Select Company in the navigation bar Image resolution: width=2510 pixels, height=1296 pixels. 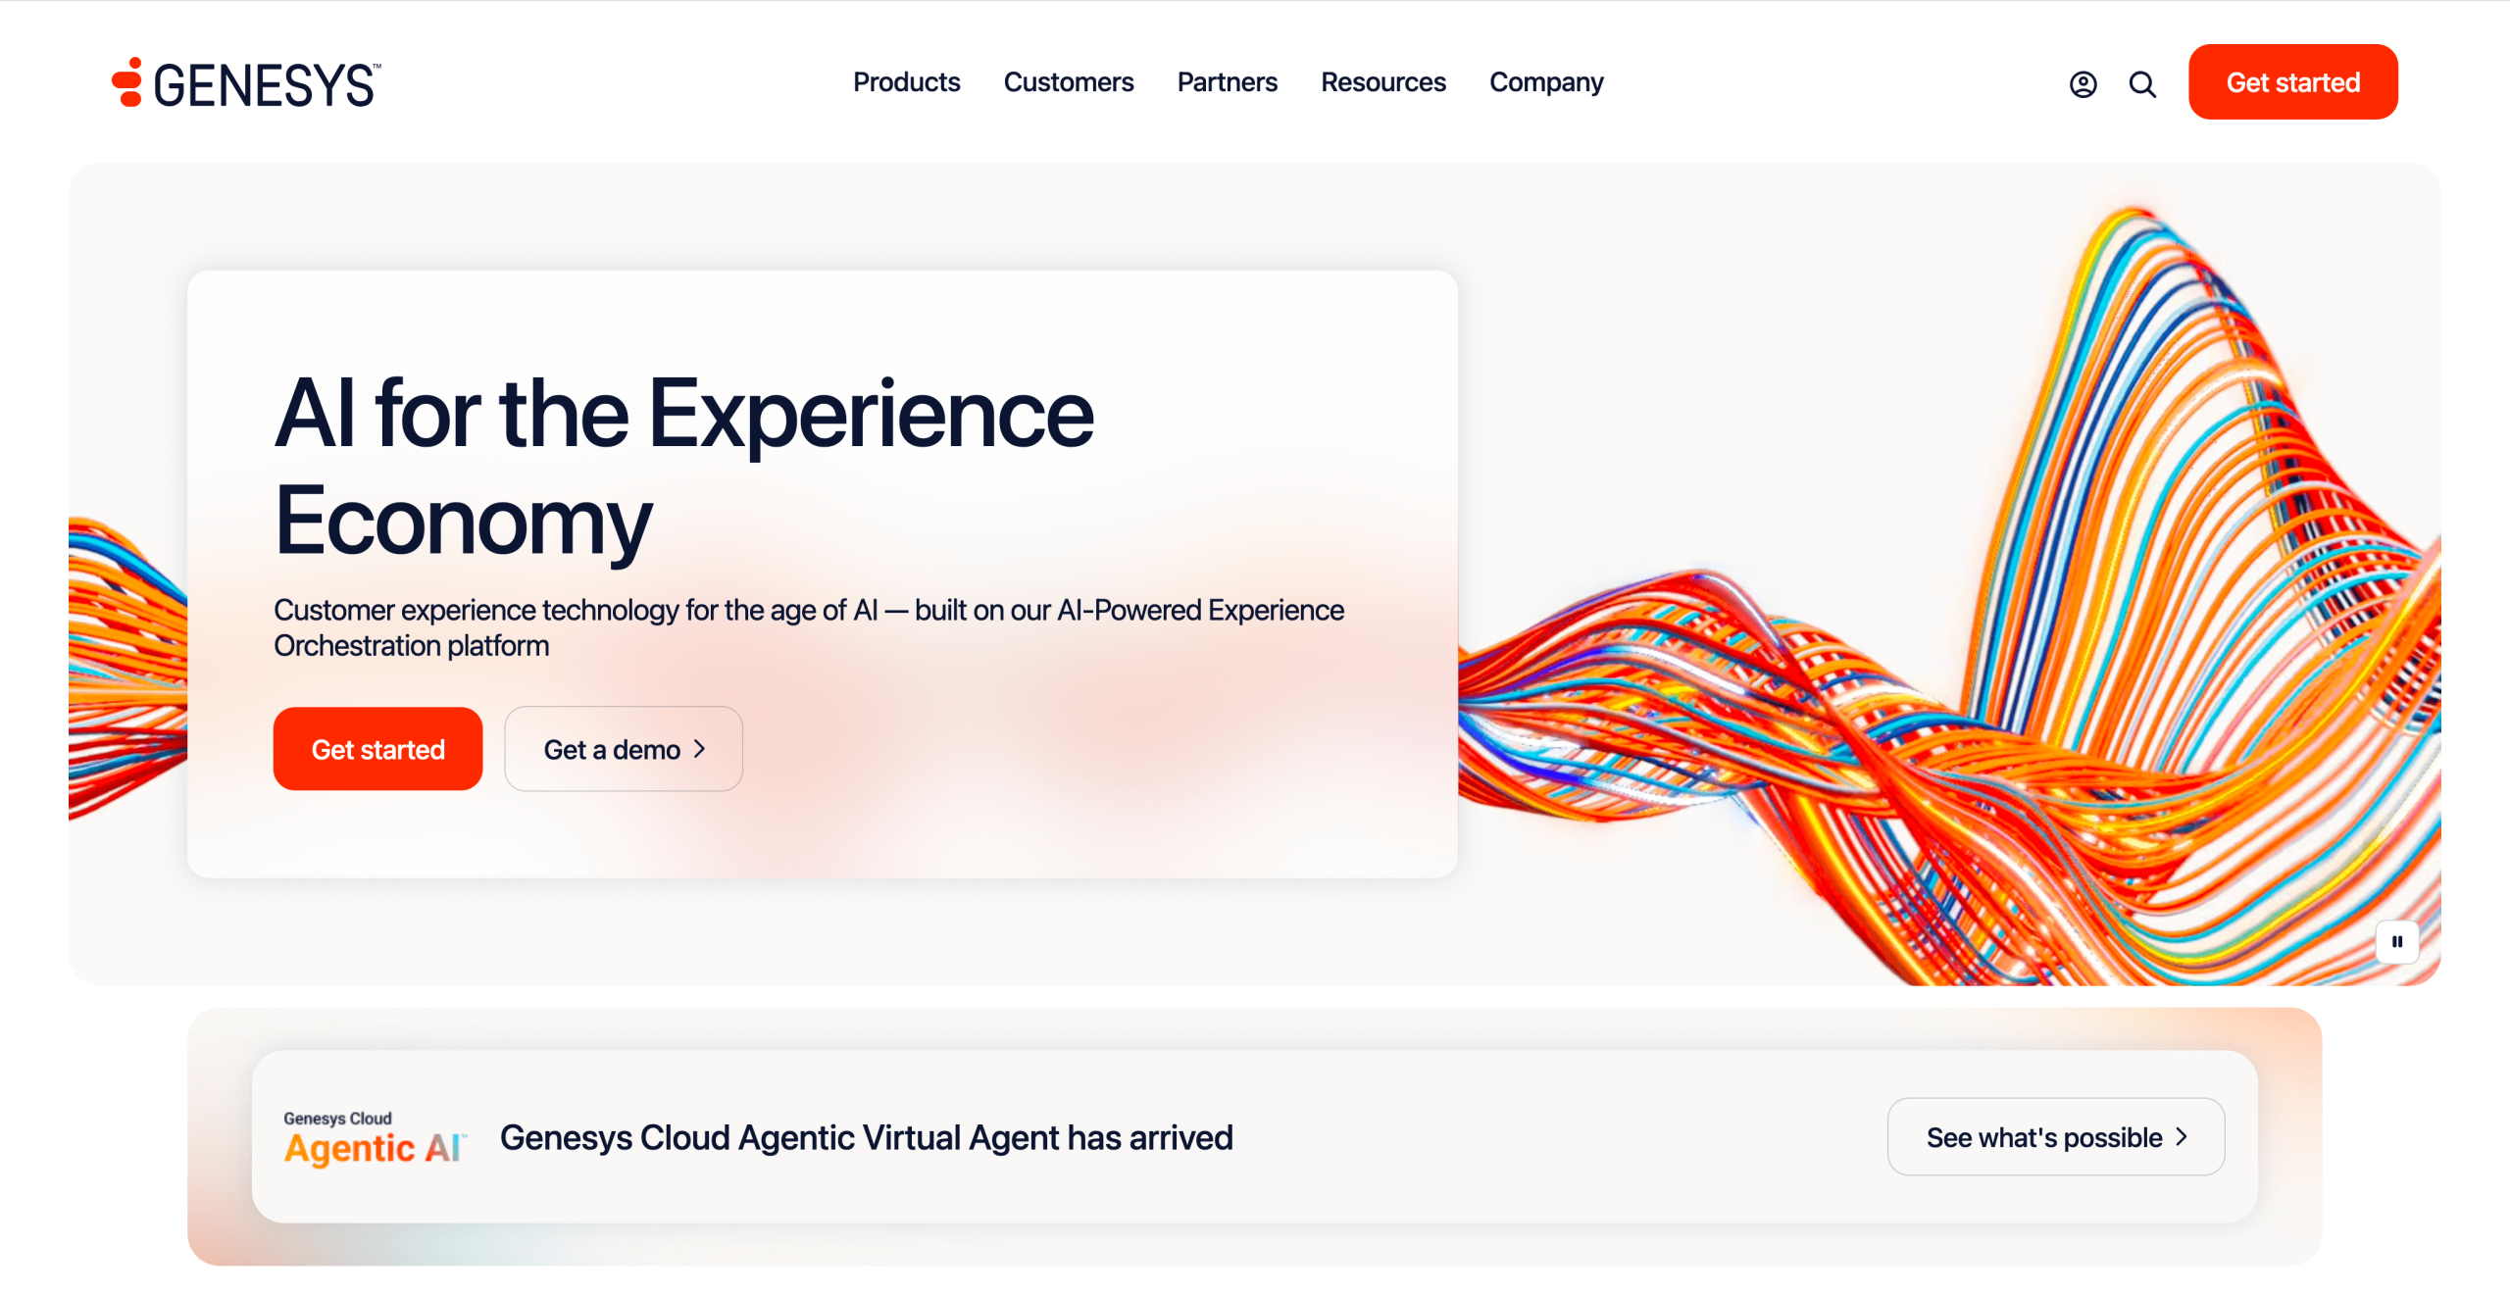point(1546,82)
